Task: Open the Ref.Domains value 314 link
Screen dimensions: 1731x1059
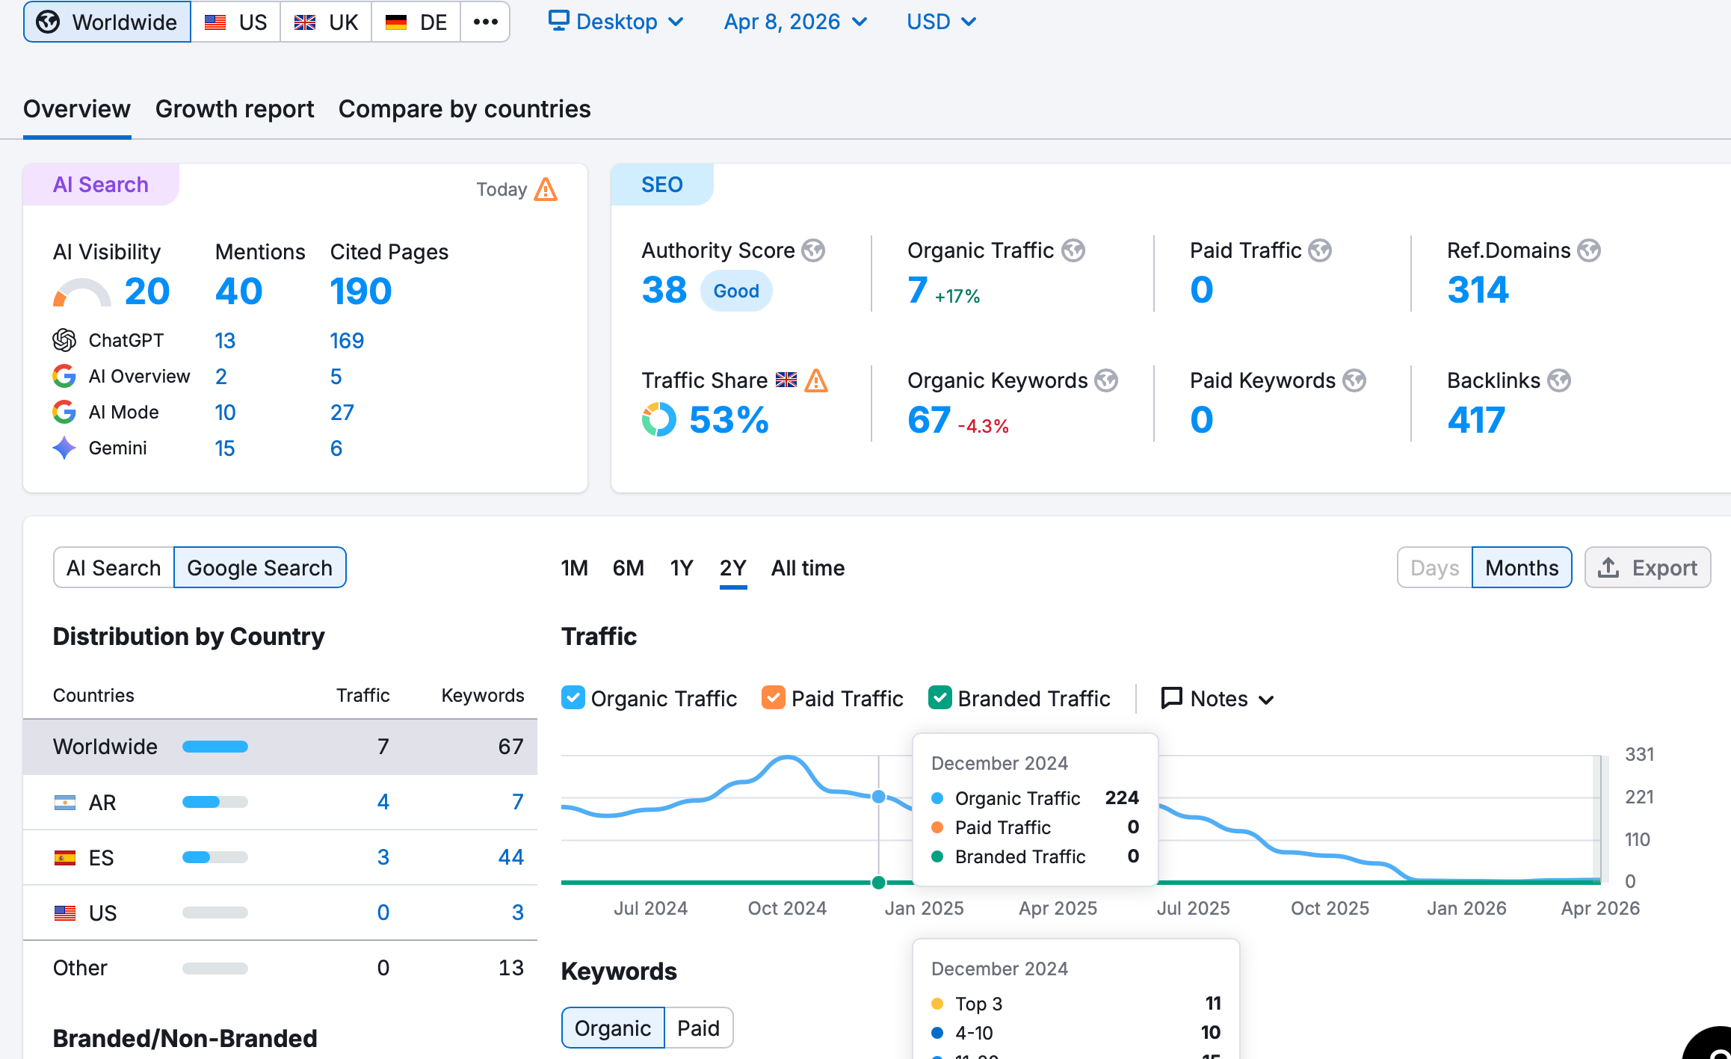Action: (x=1478, y=290)
